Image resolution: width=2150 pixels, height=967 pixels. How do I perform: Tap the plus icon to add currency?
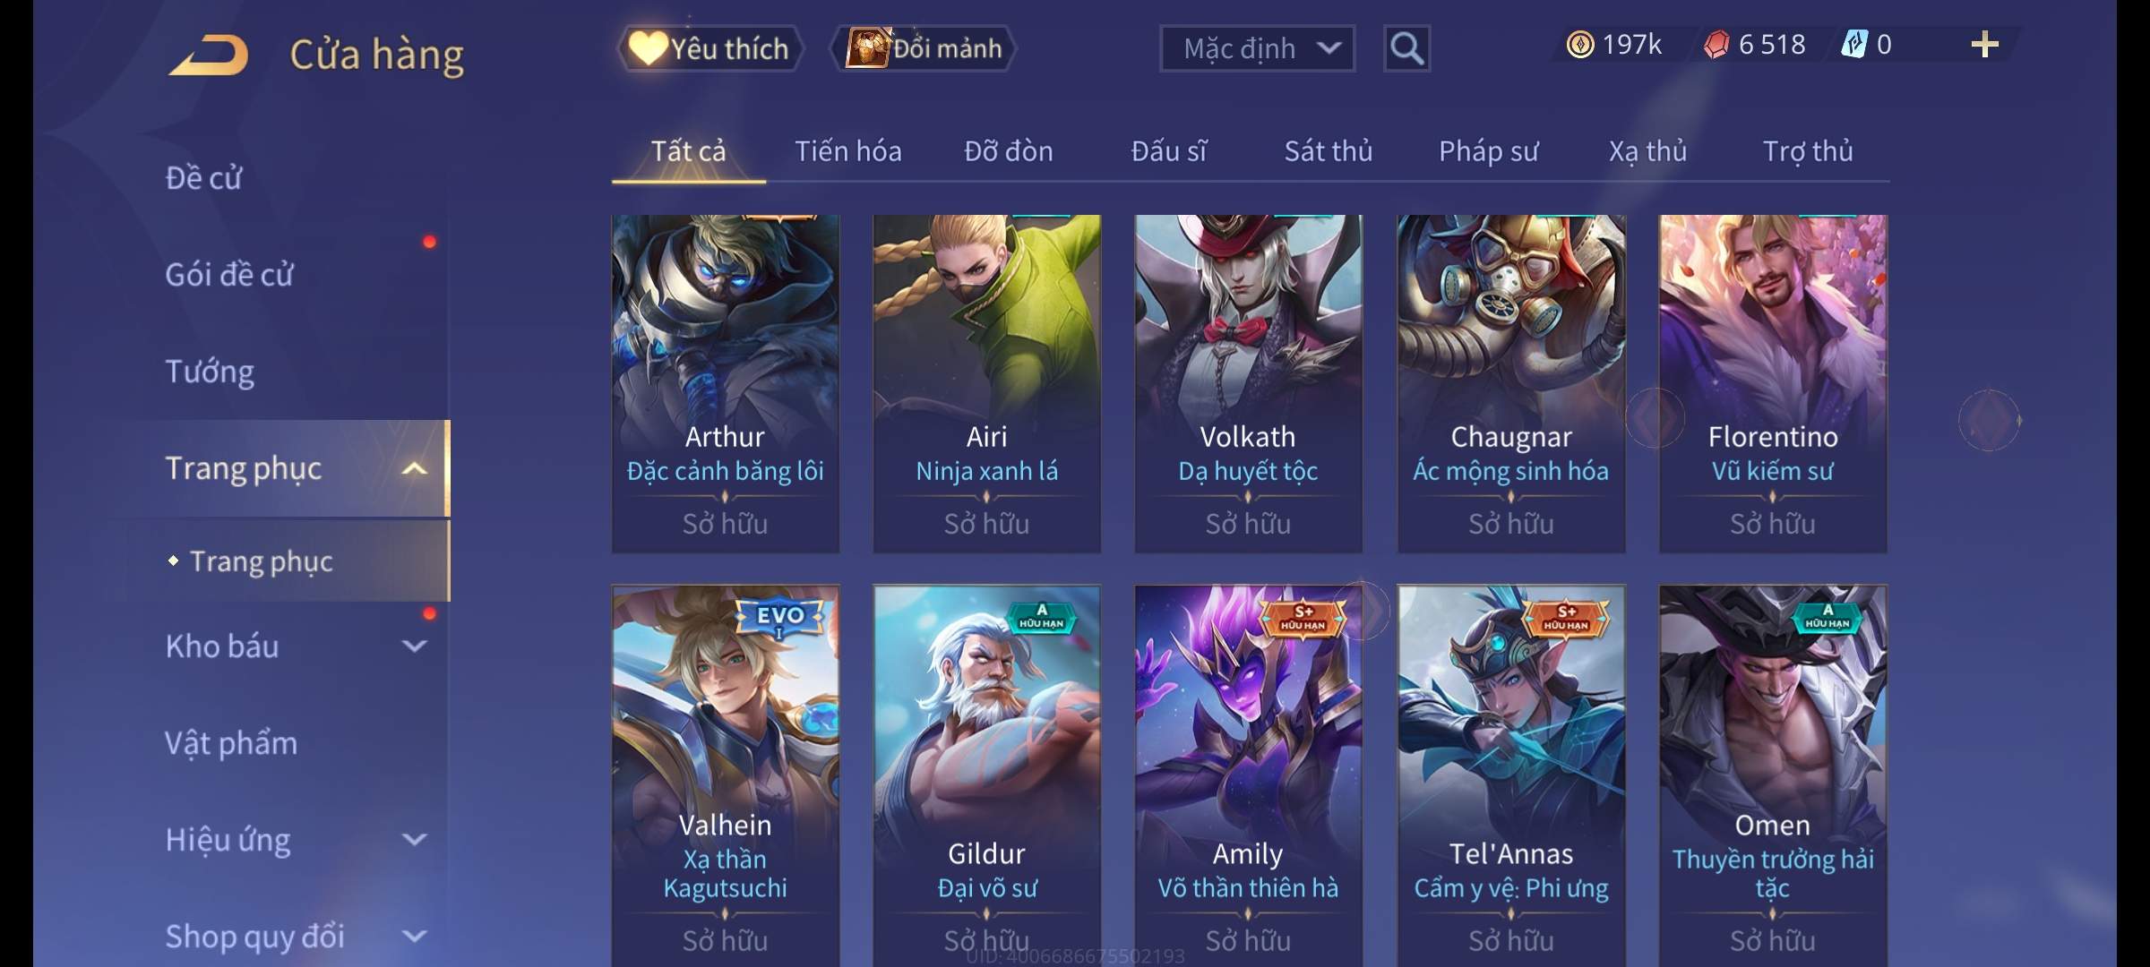click(1984, 45)
